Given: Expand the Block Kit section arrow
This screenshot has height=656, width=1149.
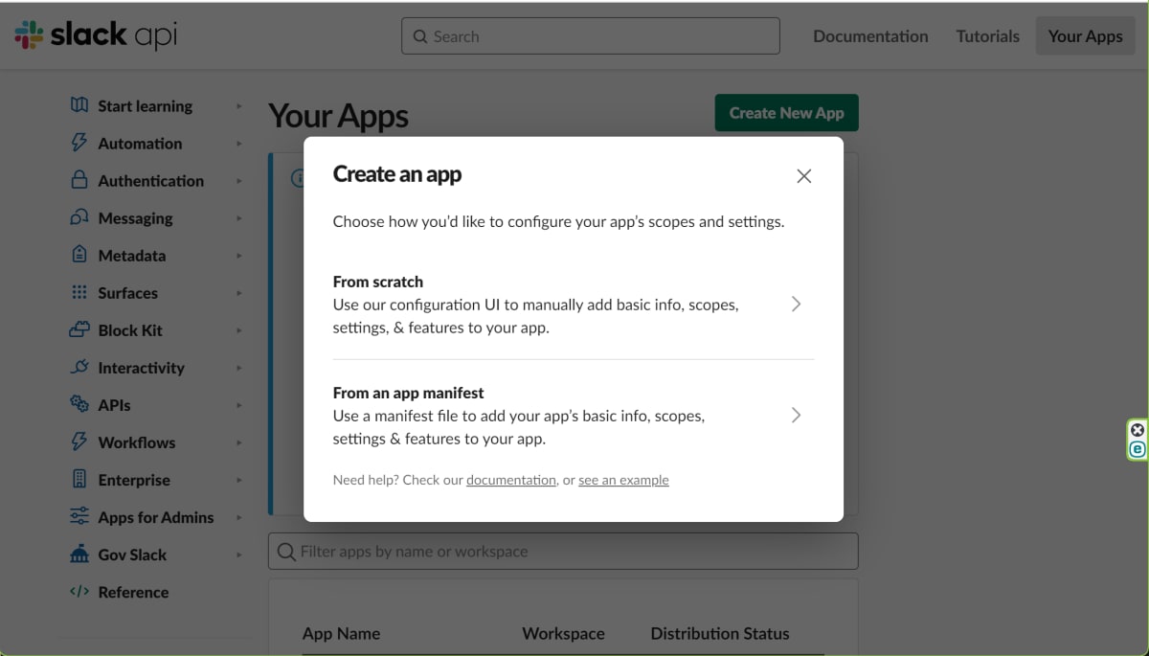Looking at the screenshot, I should [x=238, y=330].
